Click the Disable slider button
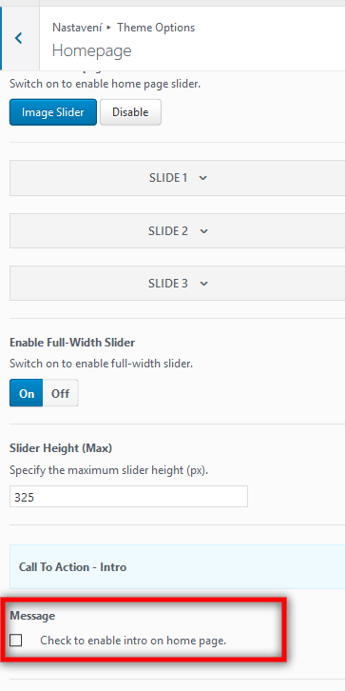 tap(130, 112)
